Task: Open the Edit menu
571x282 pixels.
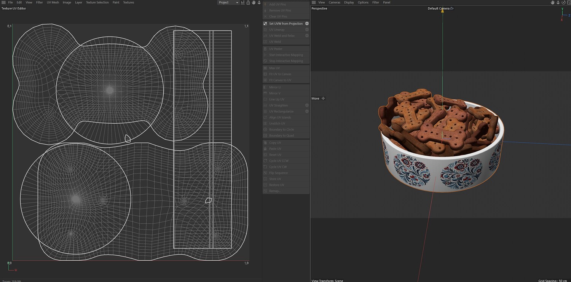Action: [x=19, y=2]
